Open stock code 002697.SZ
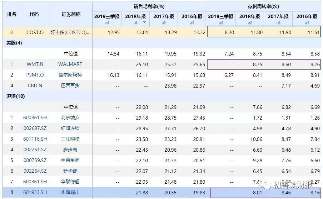 tap(35, 128)
